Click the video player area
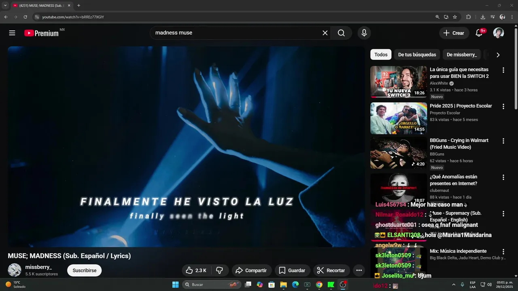 point(186,146)
